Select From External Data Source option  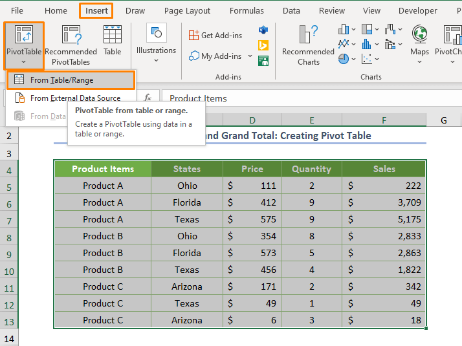[x=75, y=98]
